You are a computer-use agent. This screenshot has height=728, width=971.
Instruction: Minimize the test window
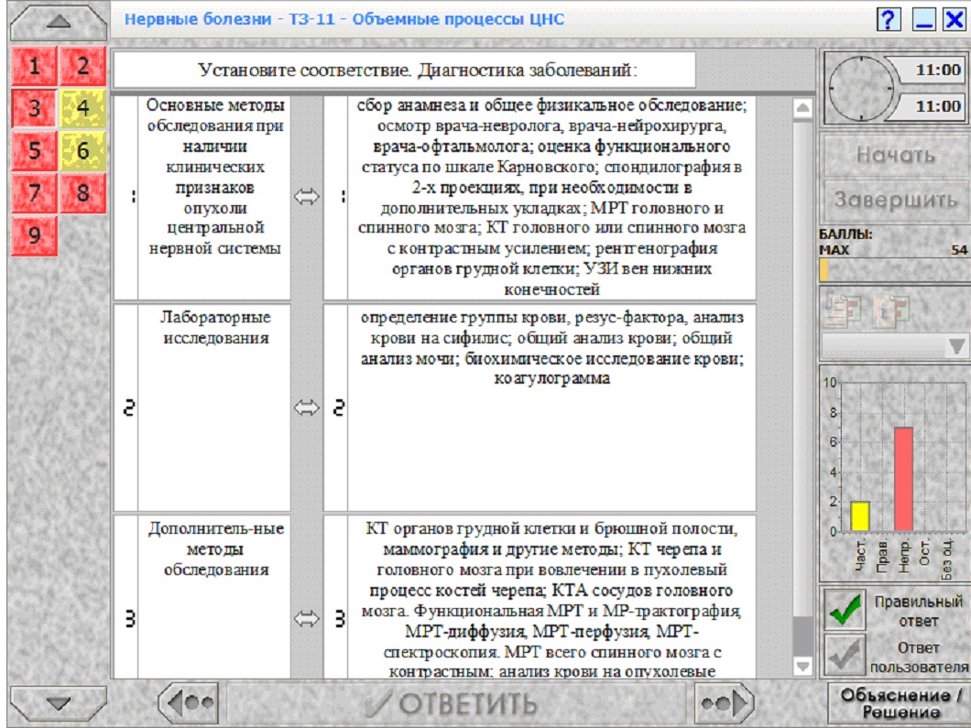coord(923,20)
